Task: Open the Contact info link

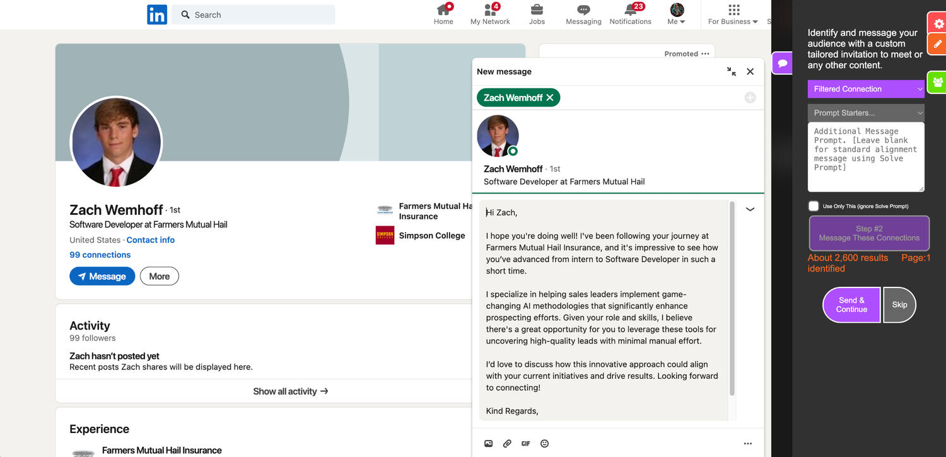Action: (150, 240)
